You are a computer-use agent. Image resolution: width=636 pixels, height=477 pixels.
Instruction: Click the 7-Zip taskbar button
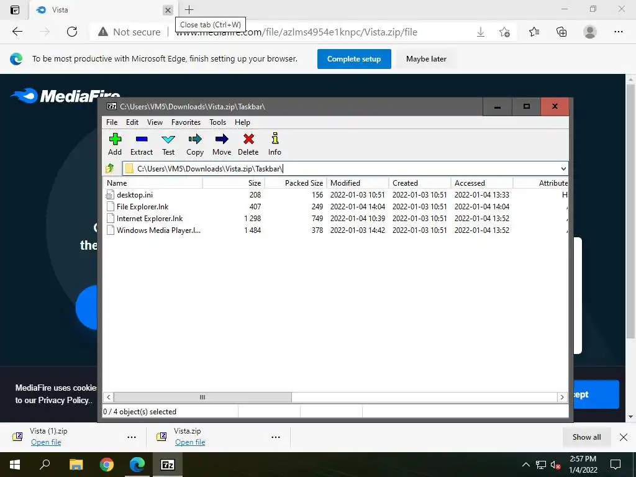click(x=168, y=465)
